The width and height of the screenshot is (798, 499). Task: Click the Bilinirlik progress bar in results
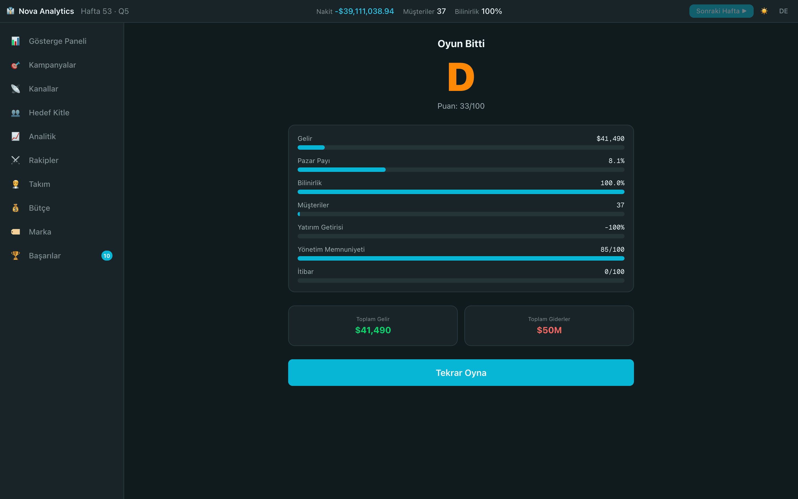coord(461,192)
